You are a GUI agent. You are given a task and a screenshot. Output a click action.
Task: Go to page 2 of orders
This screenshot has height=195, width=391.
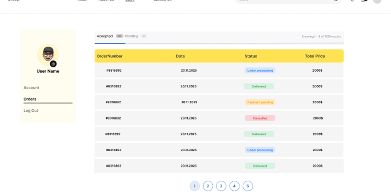[x=208, y=186]
